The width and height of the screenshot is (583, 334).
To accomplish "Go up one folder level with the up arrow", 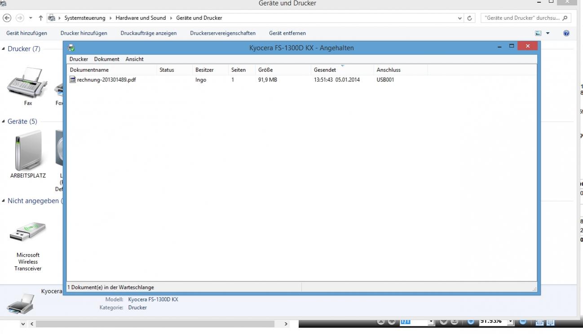I will coord(41,18).
